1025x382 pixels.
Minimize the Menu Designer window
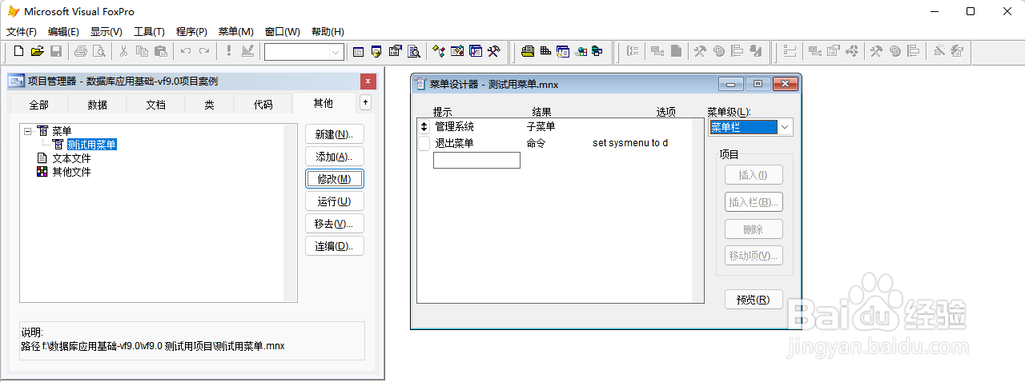730,83
